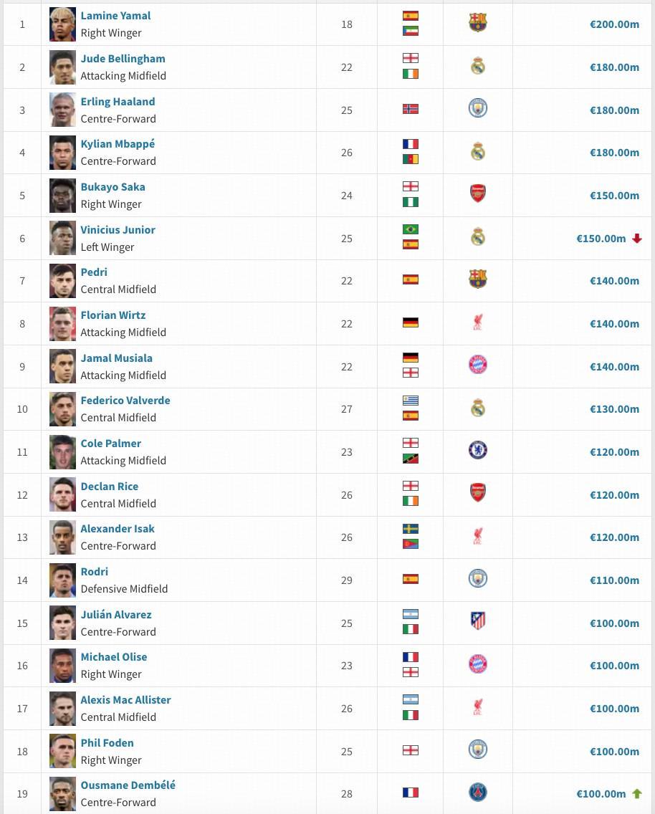Screen dimensions: 655x814
Task: Open Federico Valverde's profile link
Action: tap(125, 401)
